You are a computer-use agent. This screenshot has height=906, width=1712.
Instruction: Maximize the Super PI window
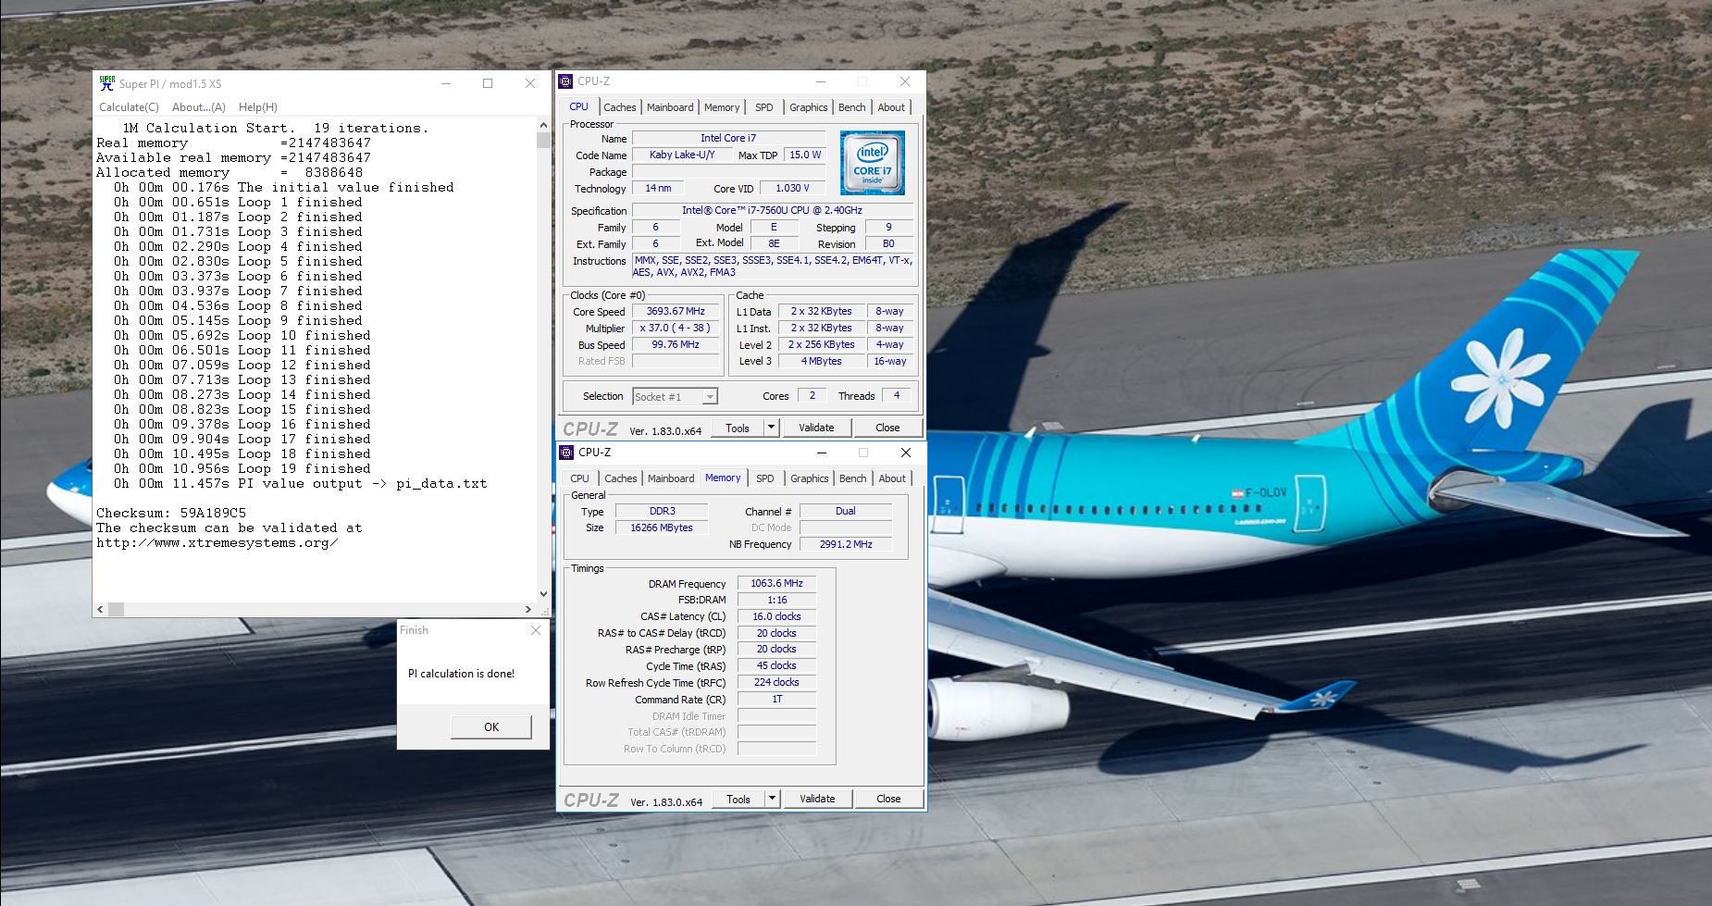pos(488,82)
